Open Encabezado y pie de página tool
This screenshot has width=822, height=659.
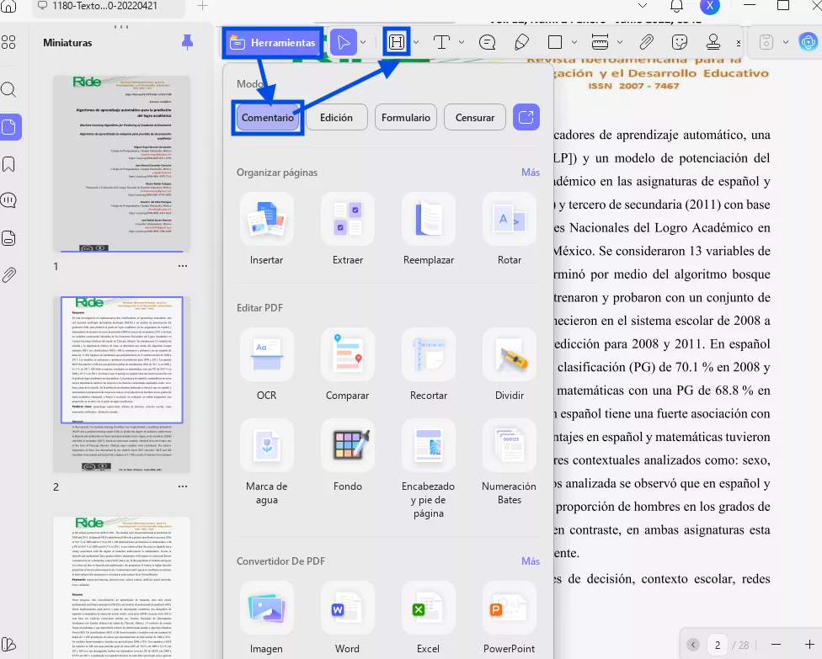(x=429, y=469)
